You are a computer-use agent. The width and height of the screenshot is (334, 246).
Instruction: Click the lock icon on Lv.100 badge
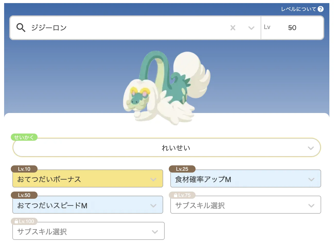(16, 221)
